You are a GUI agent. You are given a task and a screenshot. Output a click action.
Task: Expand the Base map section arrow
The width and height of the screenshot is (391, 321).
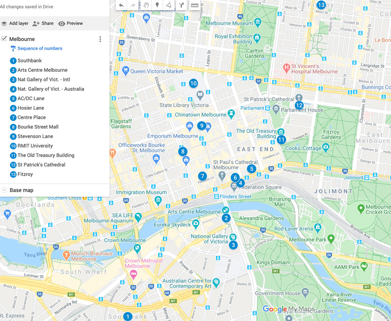coord(4,191)
